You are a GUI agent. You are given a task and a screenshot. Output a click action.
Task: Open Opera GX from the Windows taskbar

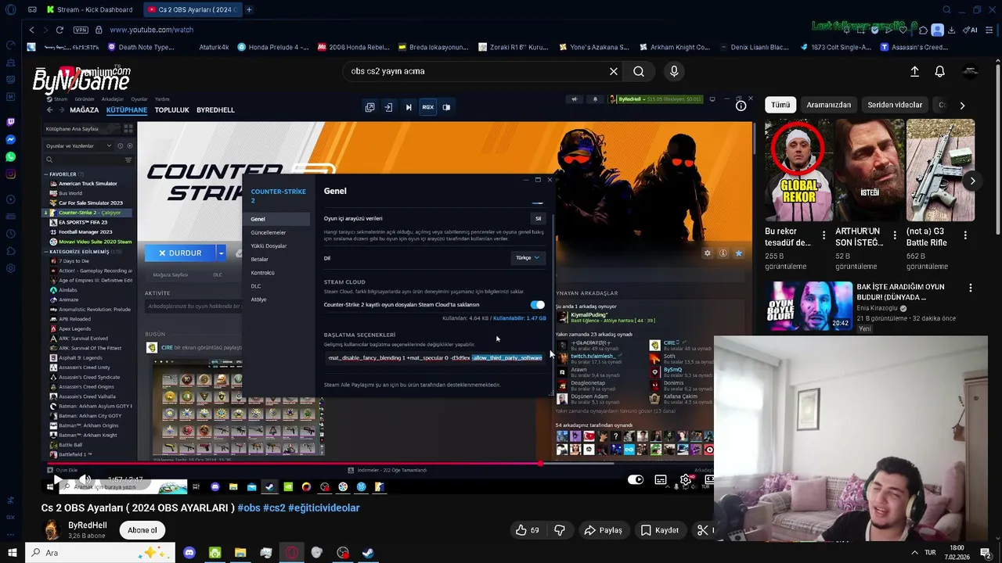(291, 553)
